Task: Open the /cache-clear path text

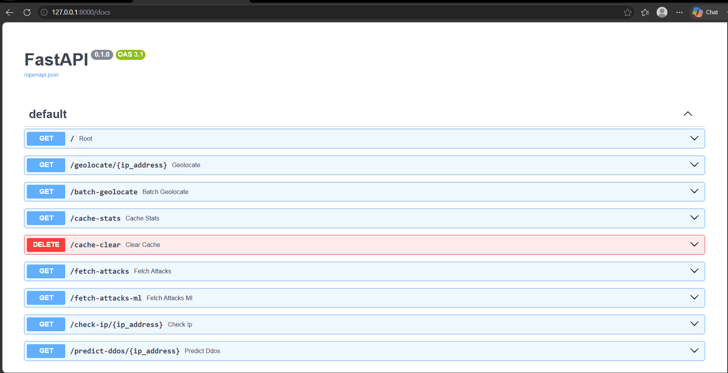Action: 95,245
